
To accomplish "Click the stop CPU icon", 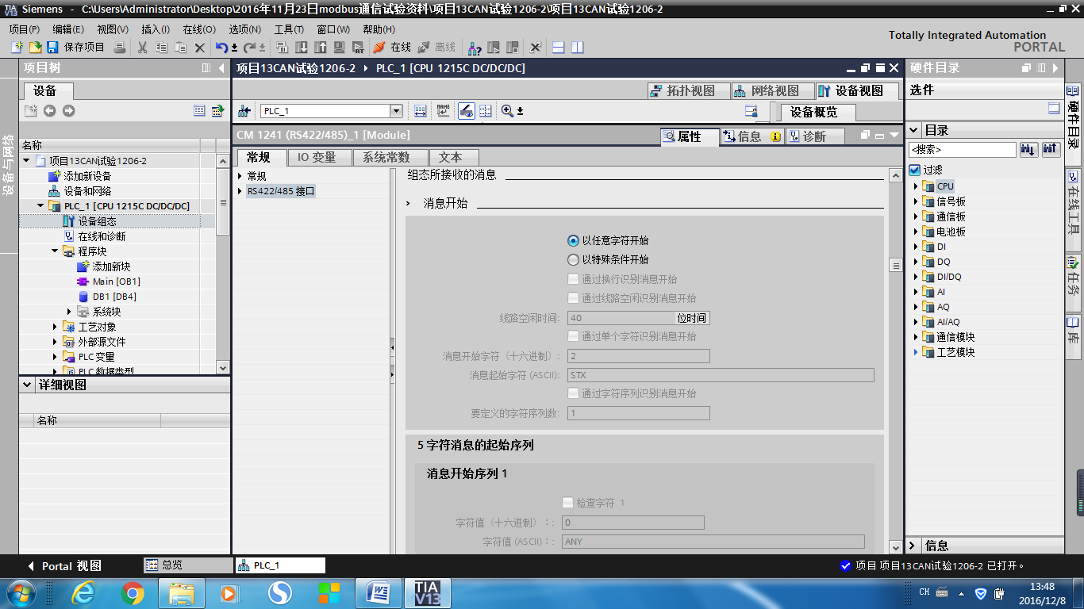I will [x=513, y=48].
